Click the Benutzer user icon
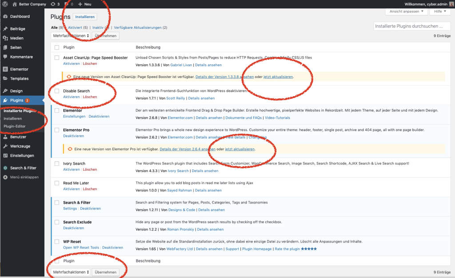 pyautogui.click(x=5, y=137)
